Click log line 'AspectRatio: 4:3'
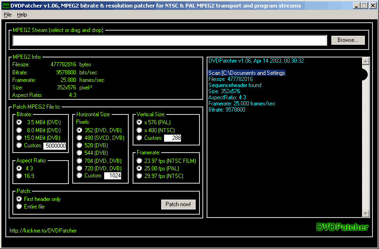 227,97
